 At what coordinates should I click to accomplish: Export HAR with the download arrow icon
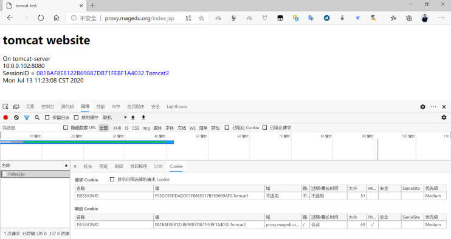[143, 117]
